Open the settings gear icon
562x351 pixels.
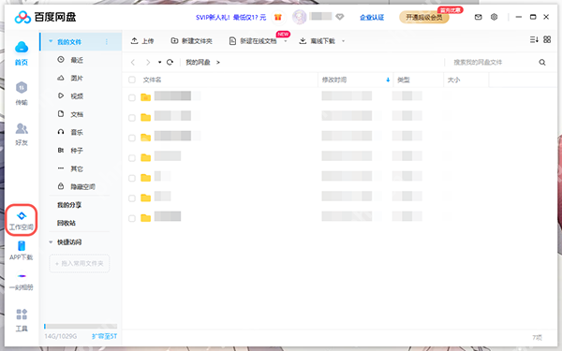494,17
